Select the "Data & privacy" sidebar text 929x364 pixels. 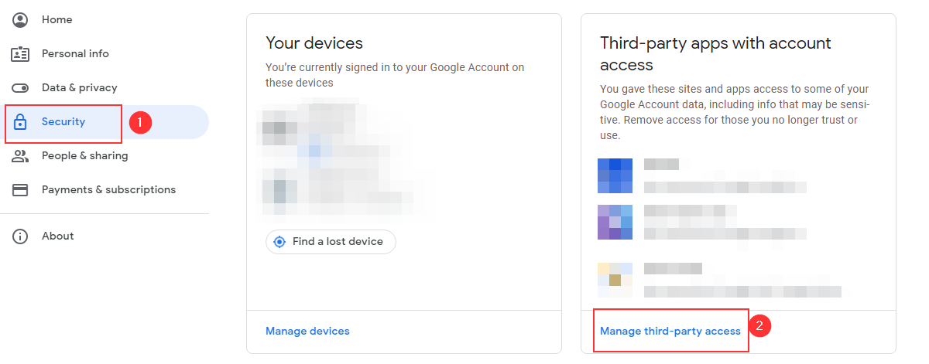point(79,88)
